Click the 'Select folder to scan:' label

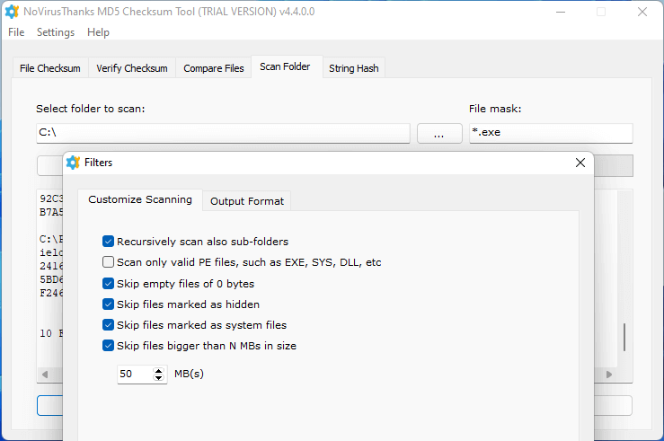(x=91, y=109)
